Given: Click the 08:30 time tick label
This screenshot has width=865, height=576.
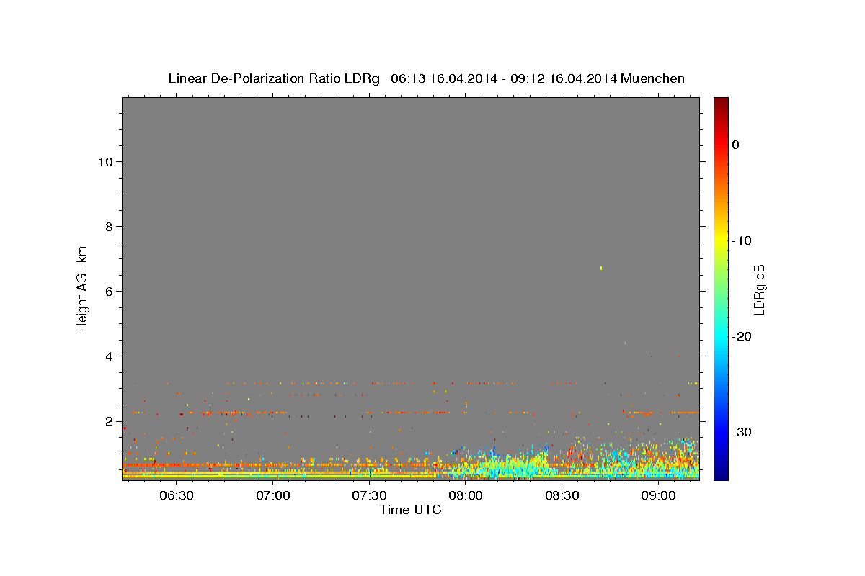Looking at the screenshot, I should point(562,495).
